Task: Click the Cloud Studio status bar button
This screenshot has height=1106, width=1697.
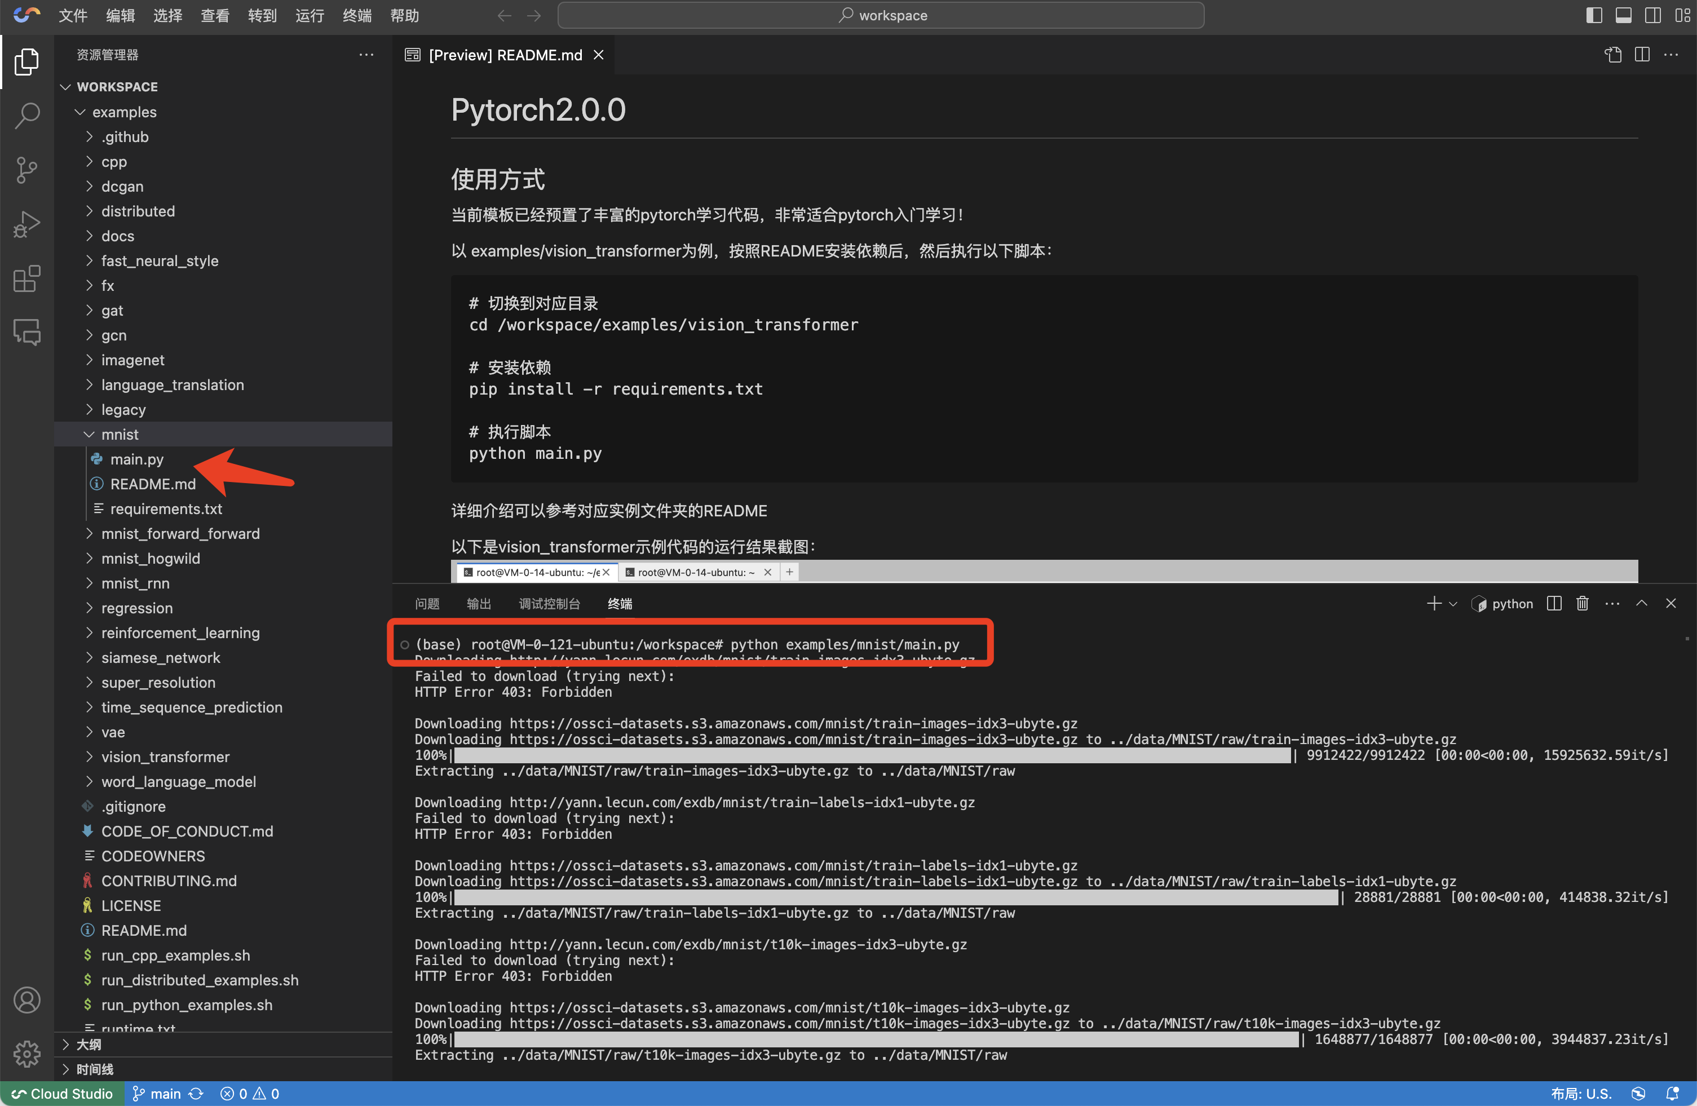Action: [62, 1094]
